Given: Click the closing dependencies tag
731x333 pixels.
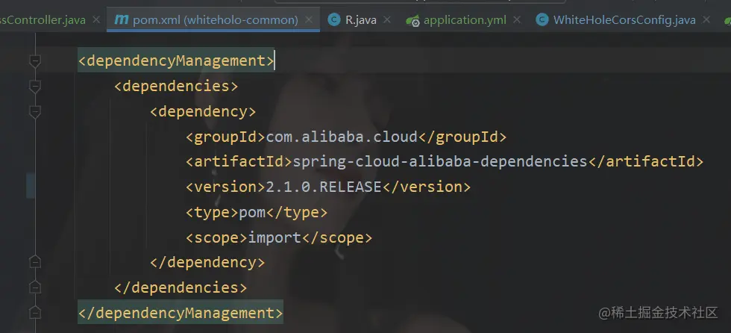Looking at the screenshot, I should click(181, 287).
